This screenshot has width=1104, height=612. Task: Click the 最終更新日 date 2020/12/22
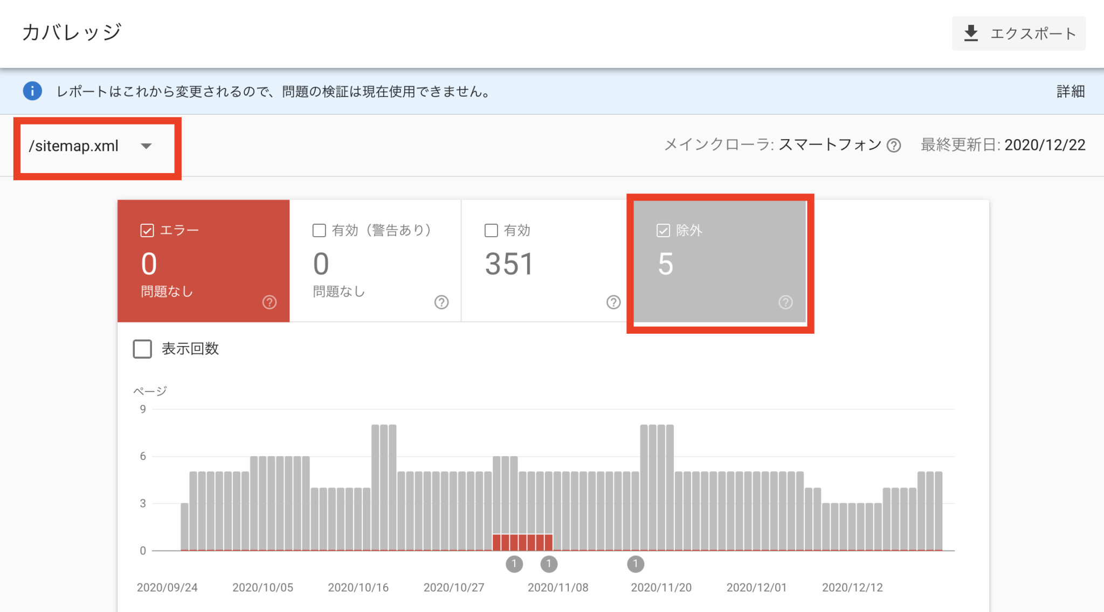coord(1045,145)
